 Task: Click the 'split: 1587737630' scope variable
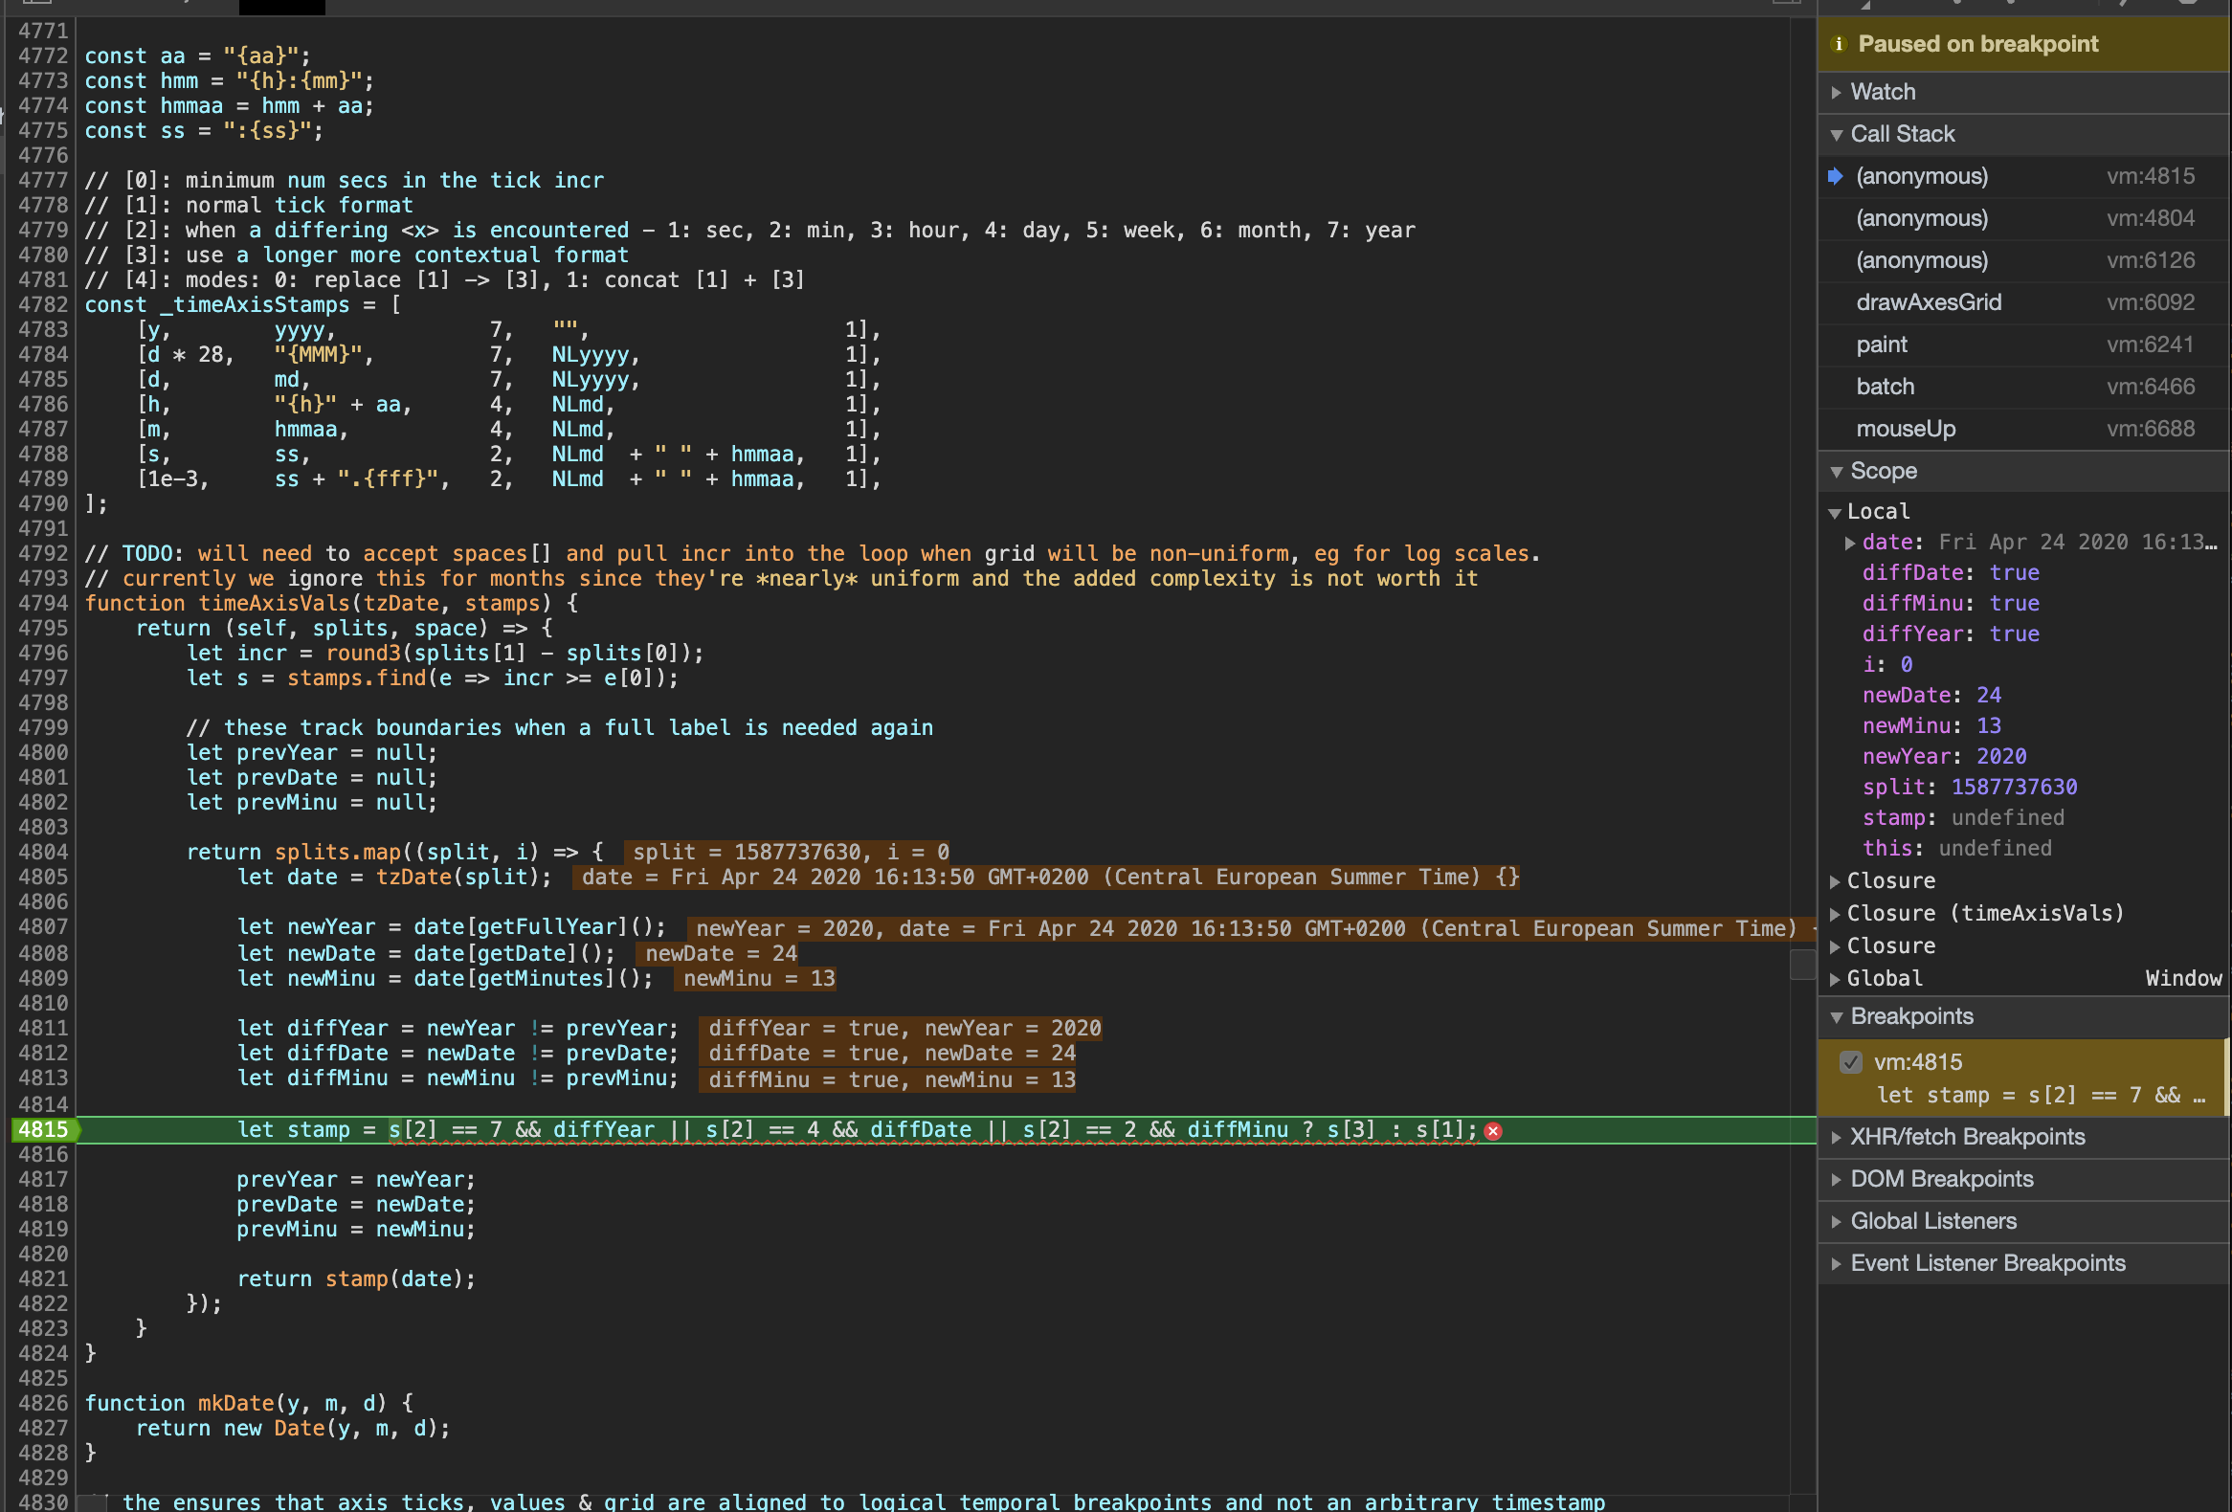(x=1969, y=789)
